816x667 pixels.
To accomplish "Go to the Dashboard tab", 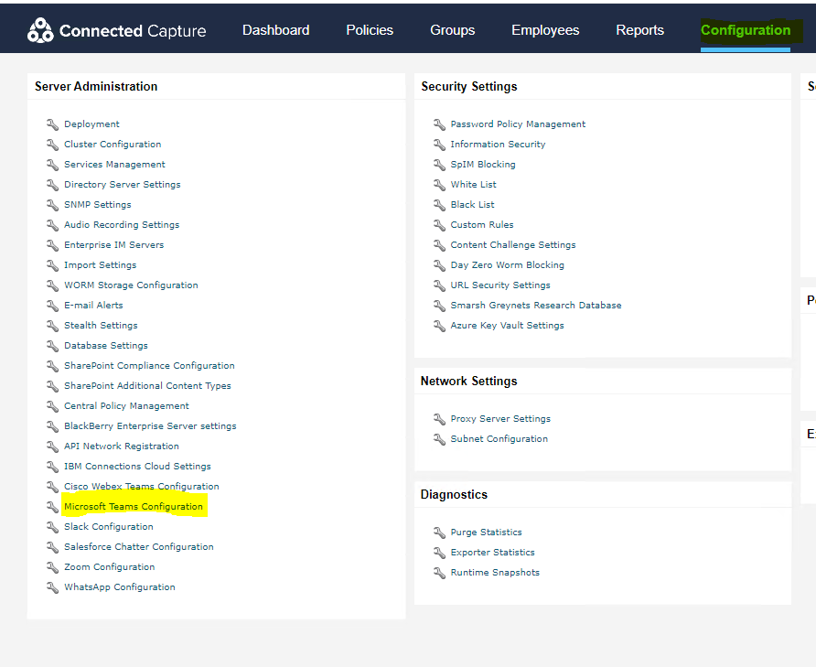I will pyautogui.click(x=276, y=30).
